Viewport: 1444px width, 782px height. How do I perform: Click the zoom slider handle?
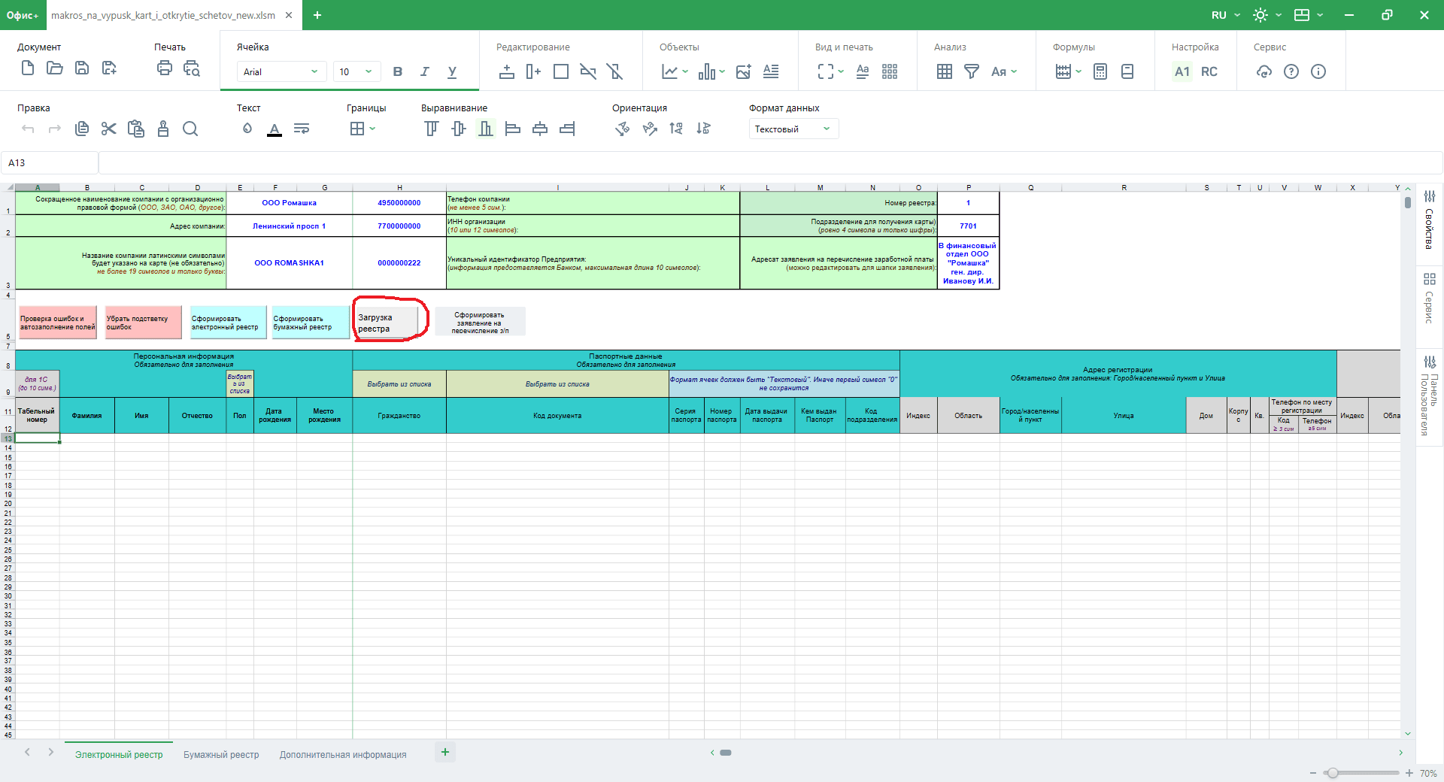[1333, 773]
